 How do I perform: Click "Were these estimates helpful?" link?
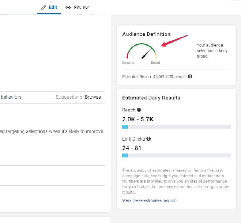pos(149,200)
